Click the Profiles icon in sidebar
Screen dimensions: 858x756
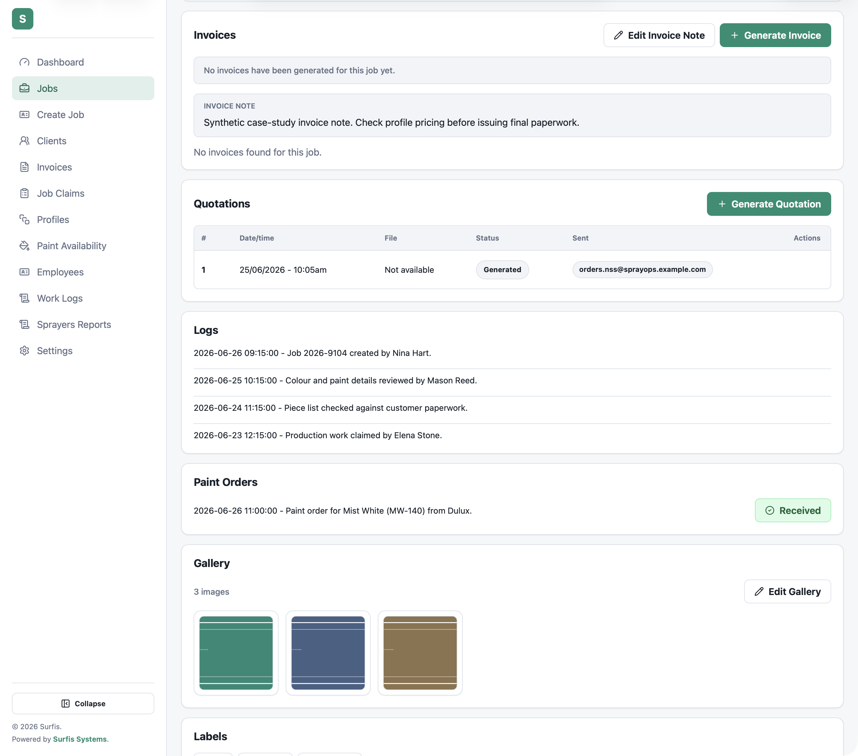point(24,220)
